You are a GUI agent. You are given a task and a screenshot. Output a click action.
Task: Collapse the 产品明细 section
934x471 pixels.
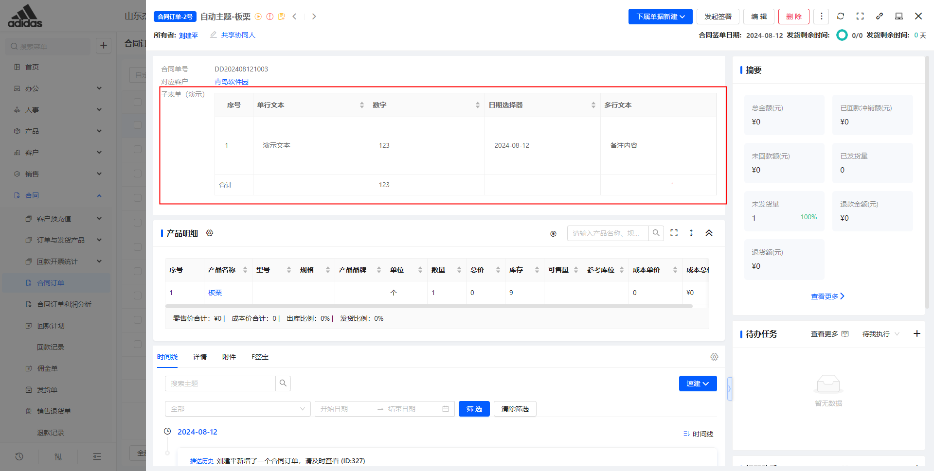coord(709,233)
